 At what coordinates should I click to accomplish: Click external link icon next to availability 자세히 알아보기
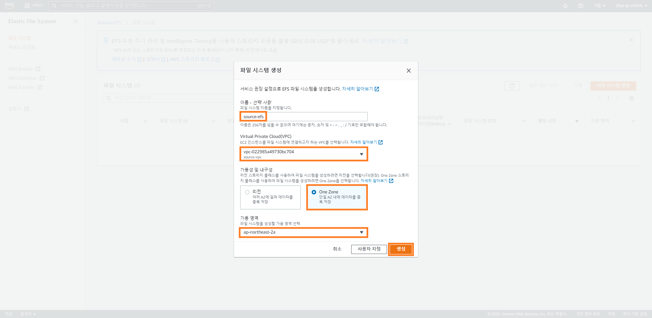pyautogui.click(x=391, y=181)
